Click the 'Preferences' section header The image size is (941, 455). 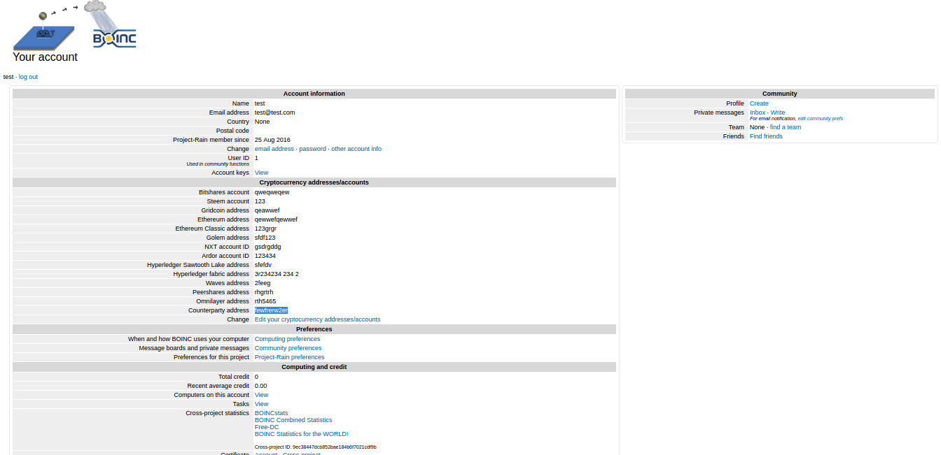pyautogui.click(x=314, y=329)
